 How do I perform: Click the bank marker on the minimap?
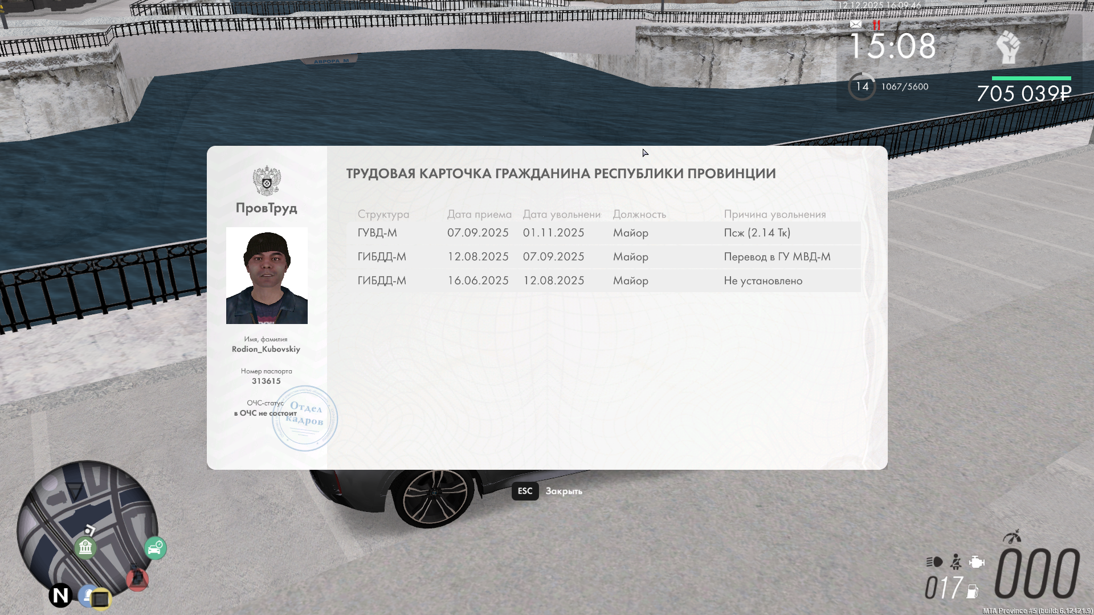(85, 548)
